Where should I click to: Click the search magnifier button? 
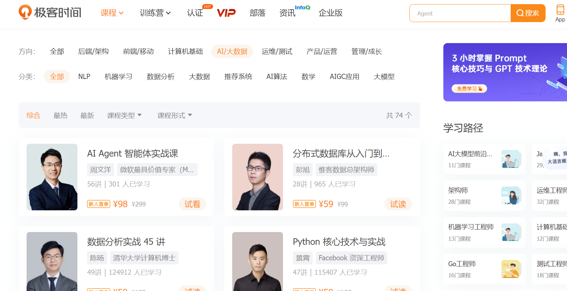528,13
